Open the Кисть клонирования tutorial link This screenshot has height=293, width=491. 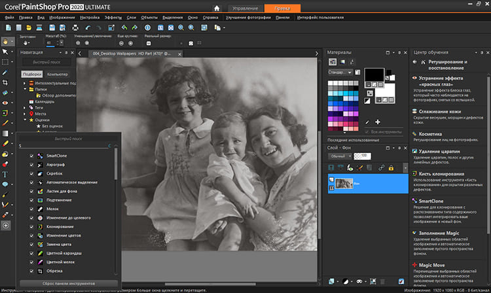coord(441,174)
